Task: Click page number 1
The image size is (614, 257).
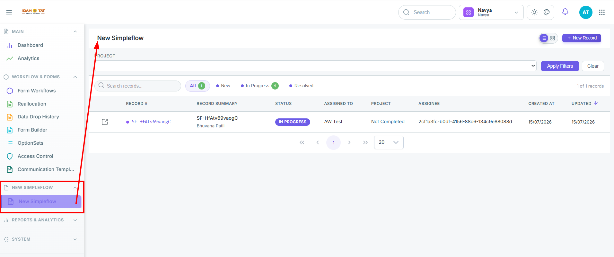Action: click(333, 142)
